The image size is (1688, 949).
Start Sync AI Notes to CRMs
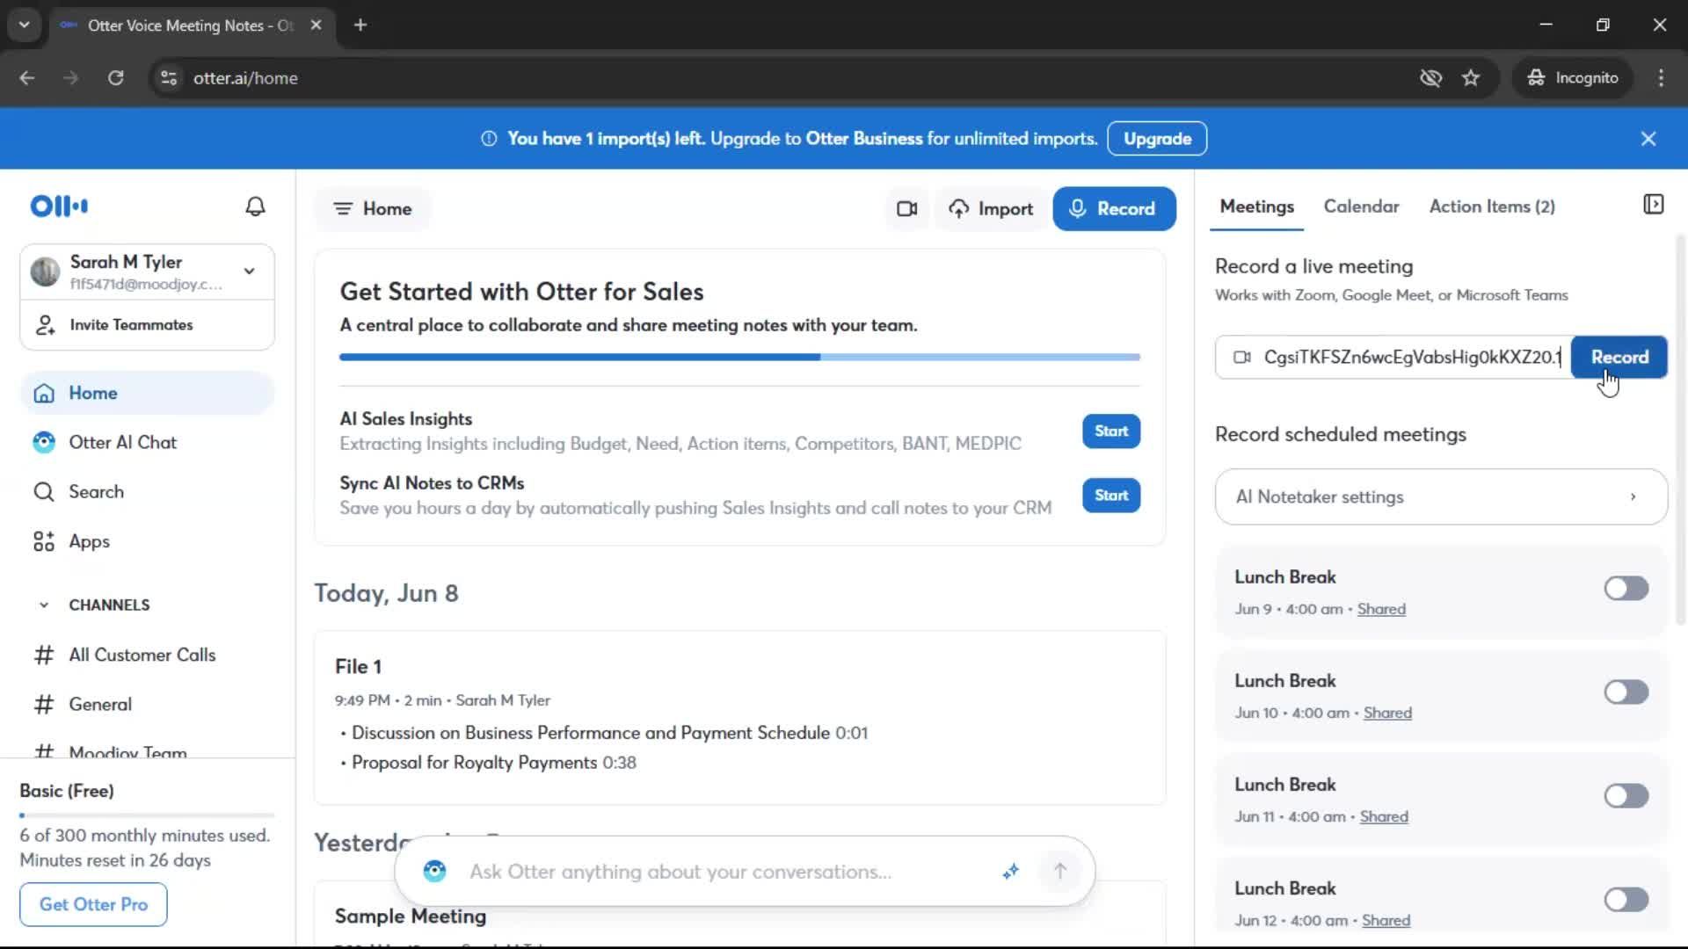coord(1111,496)
